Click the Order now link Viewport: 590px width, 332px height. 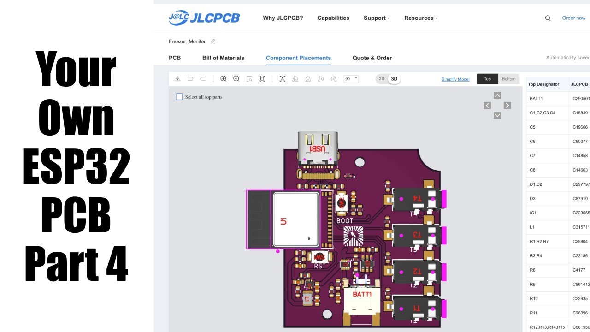click(x=574, y=18)
